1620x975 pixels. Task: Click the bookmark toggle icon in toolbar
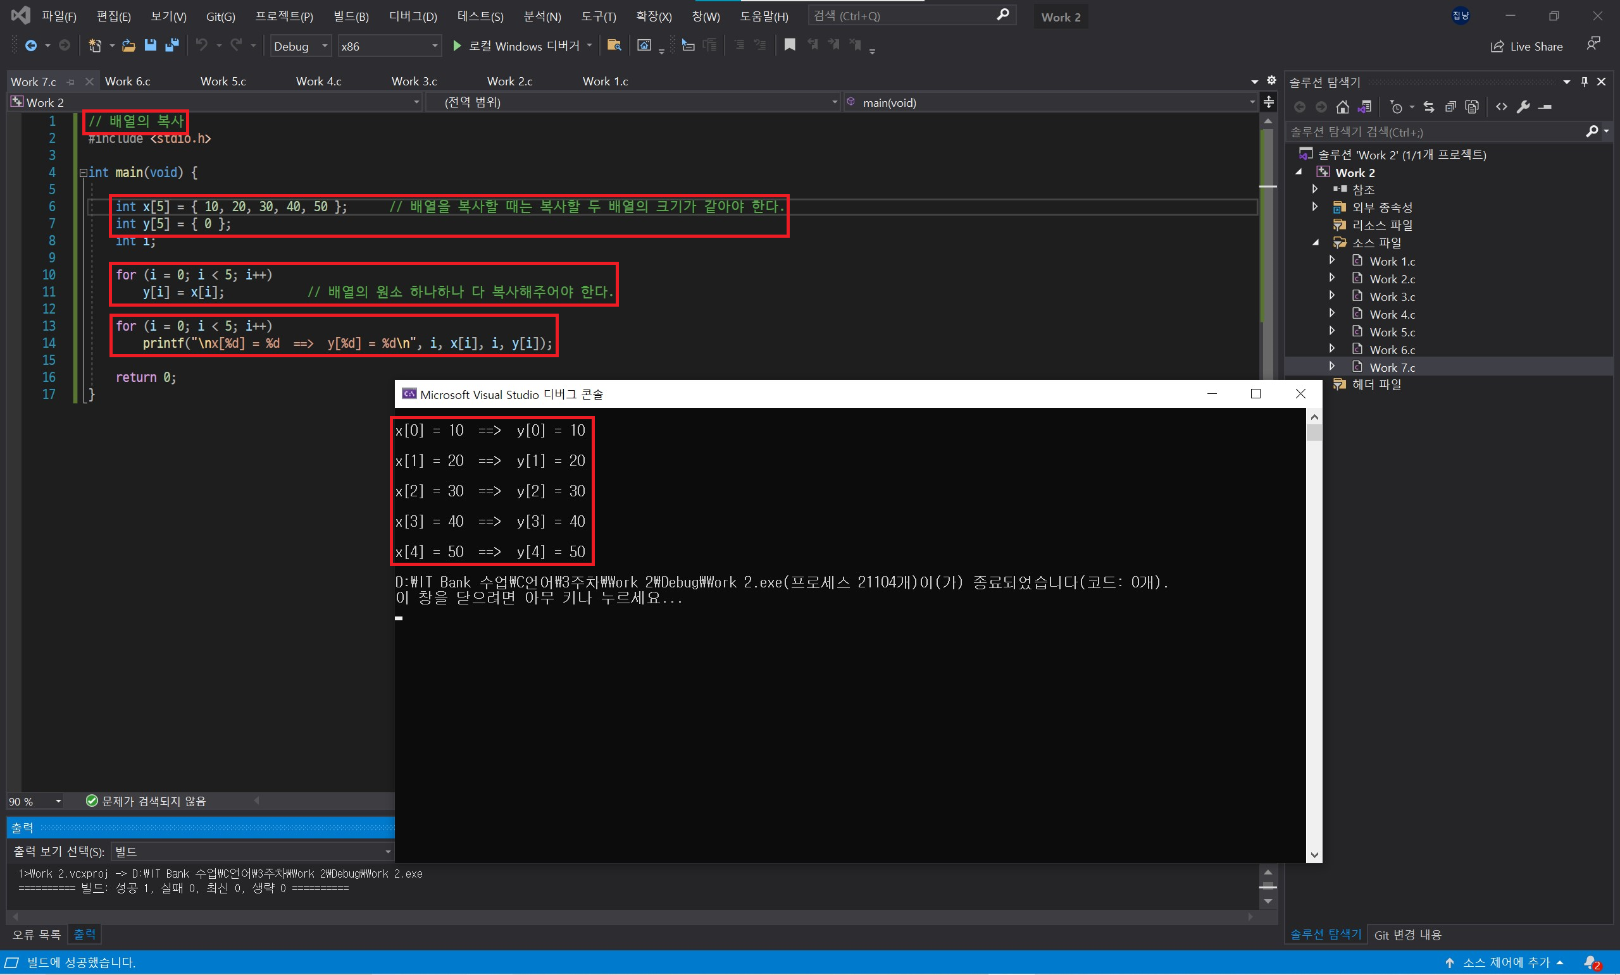790,46
